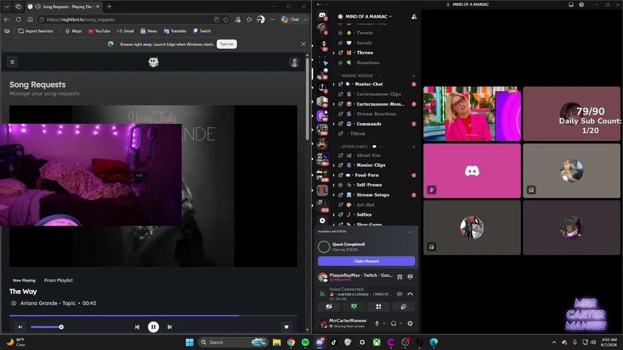Open the Windows Start menu
623x350 pixels.
(190, 342)
